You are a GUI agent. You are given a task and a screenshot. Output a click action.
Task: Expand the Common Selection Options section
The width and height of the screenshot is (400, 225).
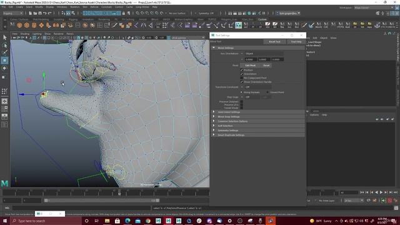pos(257,121)
